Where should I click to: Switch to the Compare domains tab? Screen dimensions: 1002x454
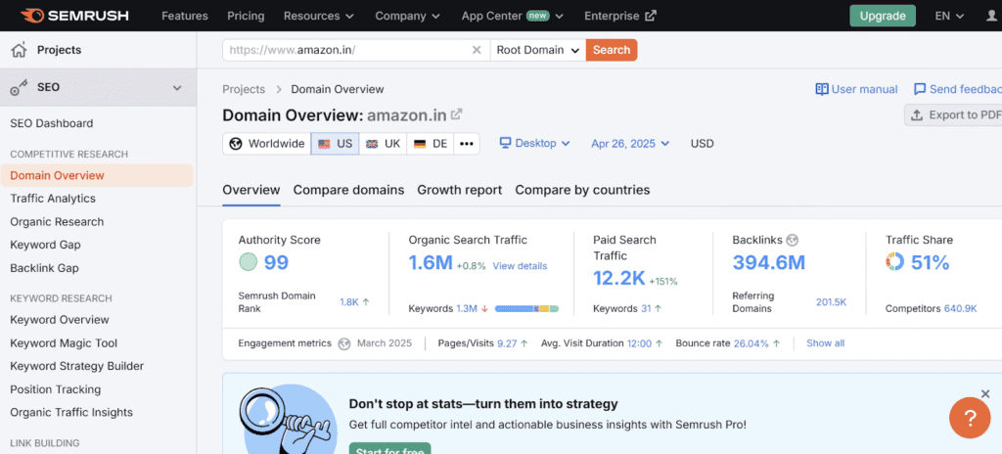click(348, 190)
